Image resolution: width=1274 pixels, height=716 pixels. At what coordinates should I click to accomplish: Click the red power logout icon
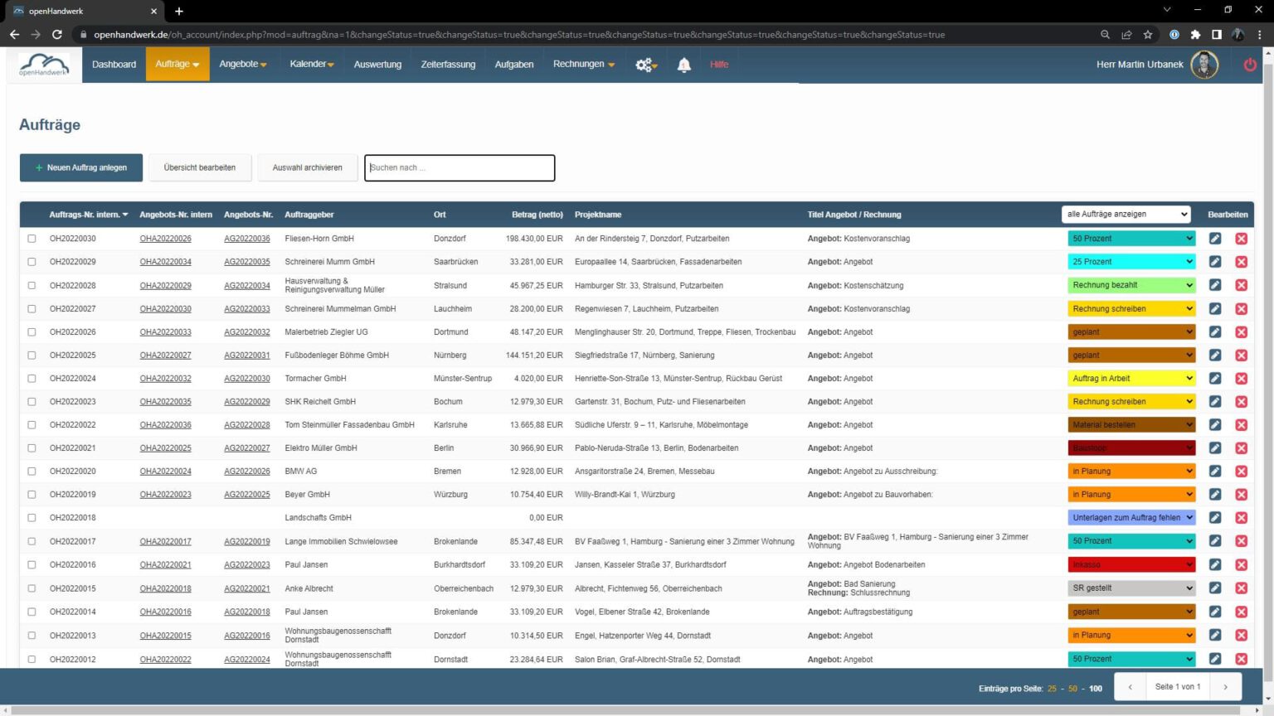click(1249, 65)
